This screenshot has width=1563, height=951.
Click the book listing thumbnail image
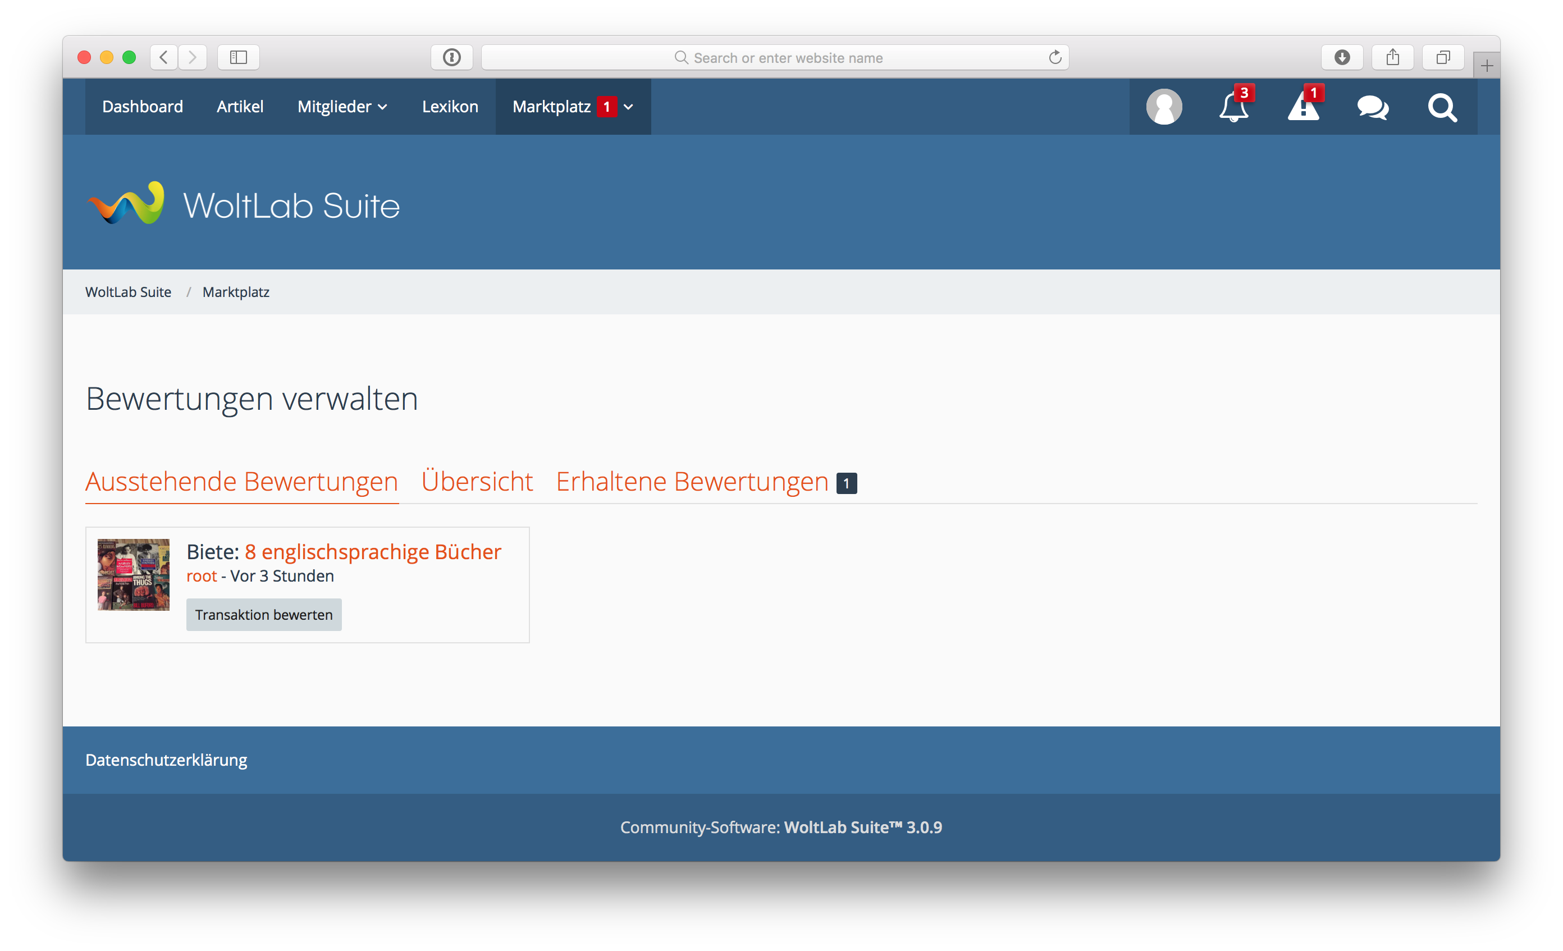pos(133,574)
